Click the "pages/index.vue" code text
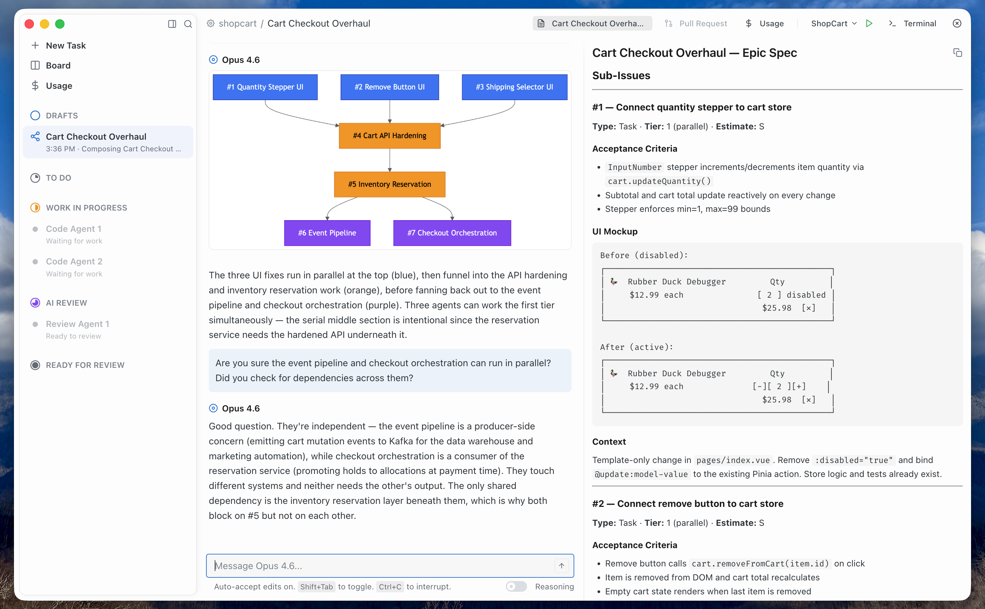The image size is (985, 609). click(733, 460)
